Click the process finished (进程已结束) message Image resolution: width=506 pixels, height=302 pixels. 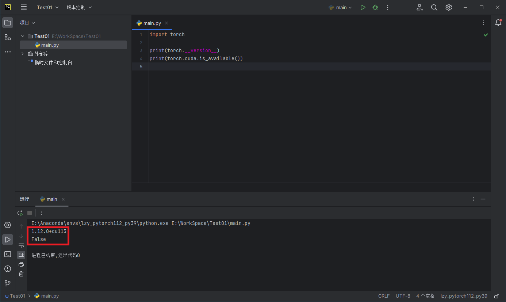[x=55, y=255]
